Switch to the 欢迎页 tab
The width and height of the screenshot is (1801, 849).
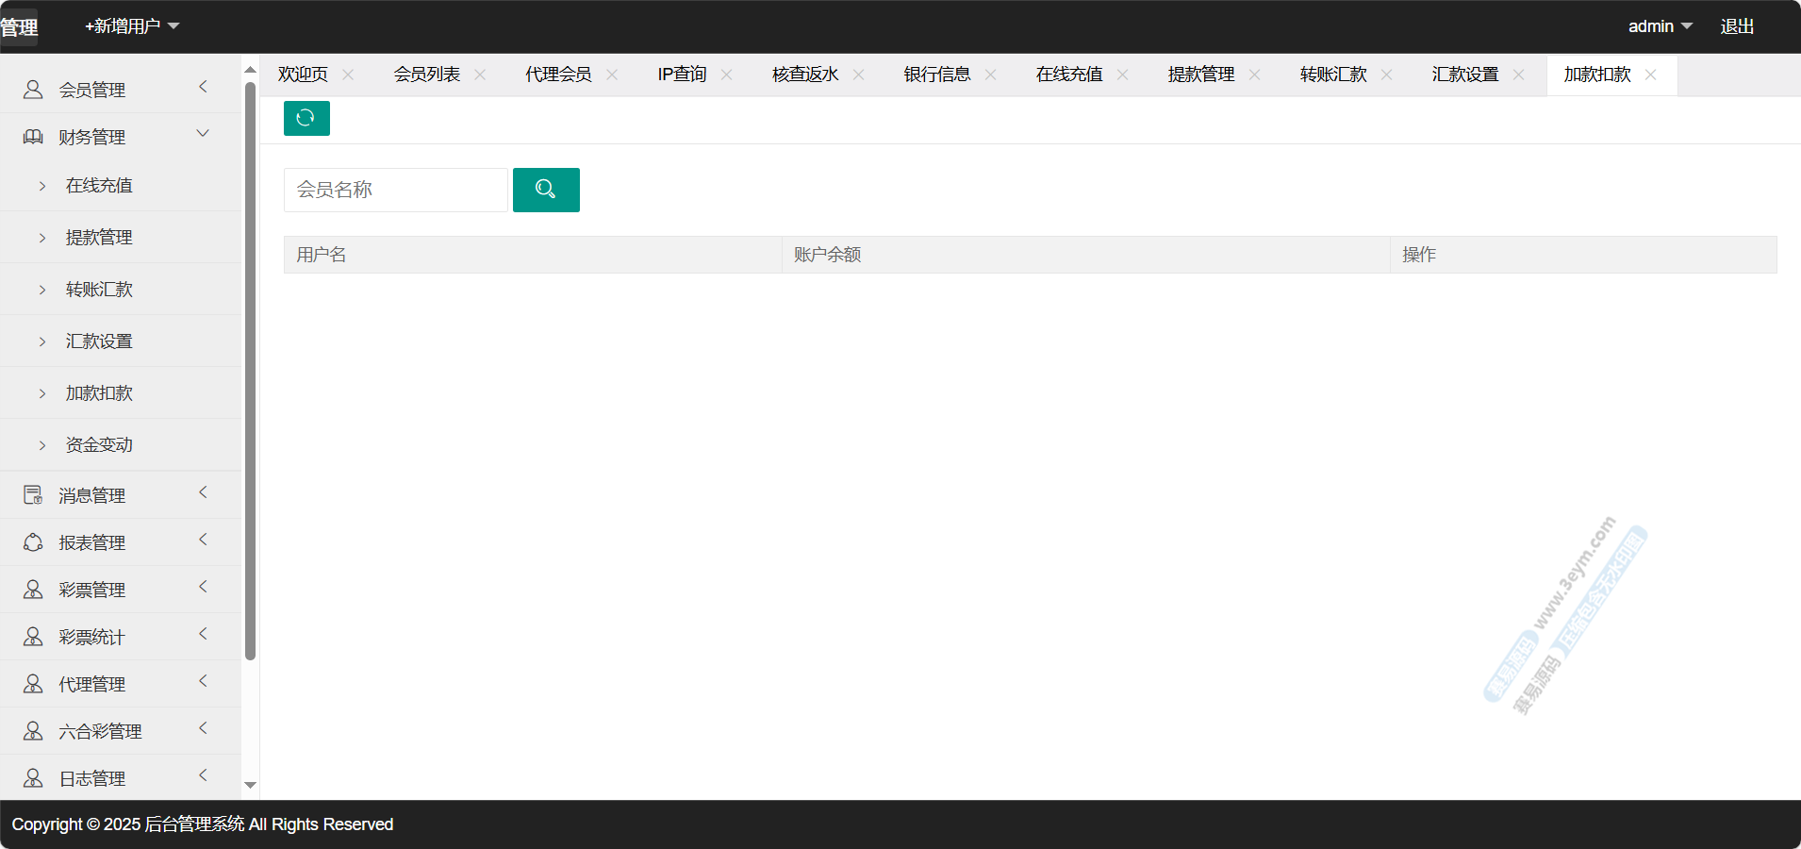[x=303, y=75]
